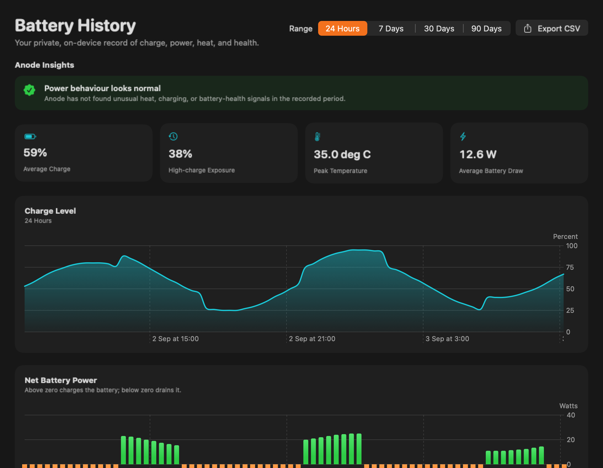603x468 pixels.
Task: Click the Export CSV button
Action: pos(552,28)
